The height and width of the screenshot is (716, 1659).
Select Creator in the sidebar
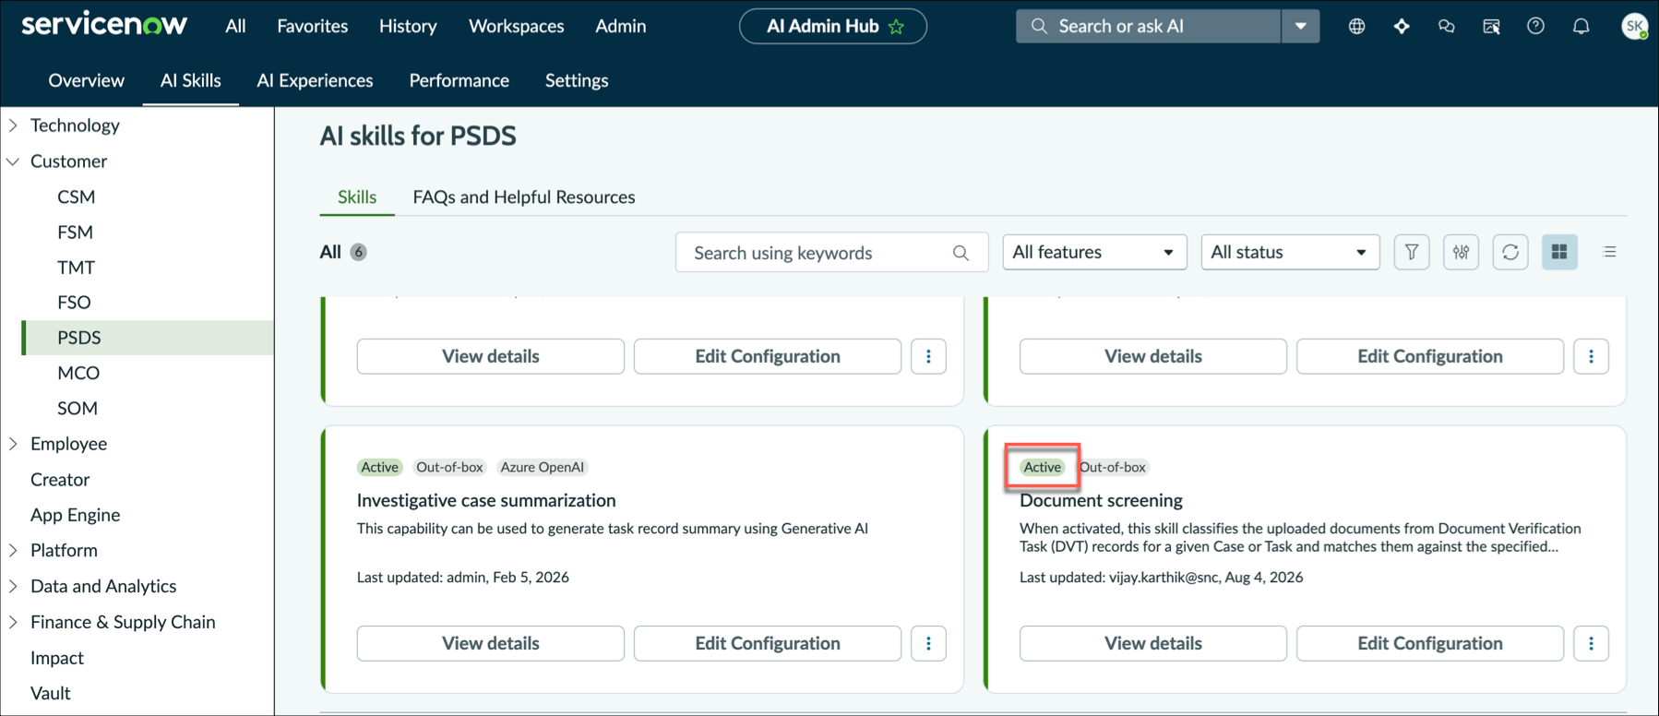click(x=60, y=480)
